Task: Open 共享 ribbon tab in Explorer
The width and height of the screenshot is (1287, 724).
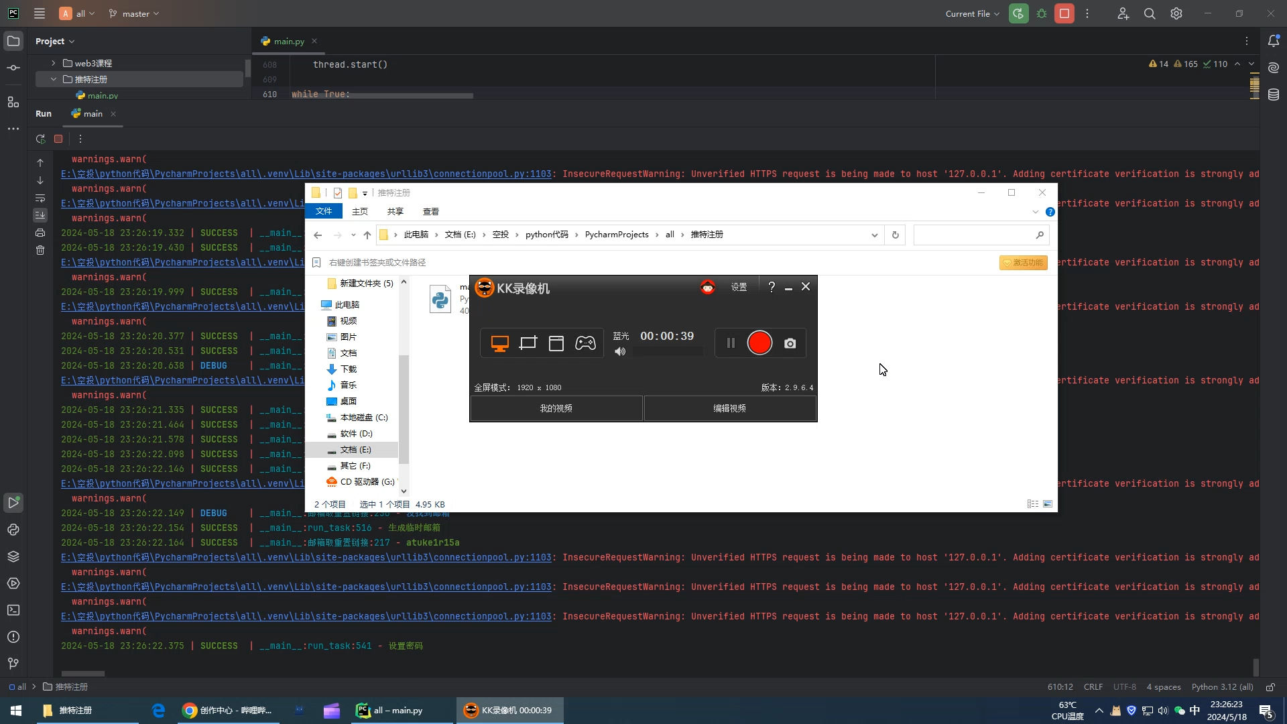Action: tap(395, 212)
